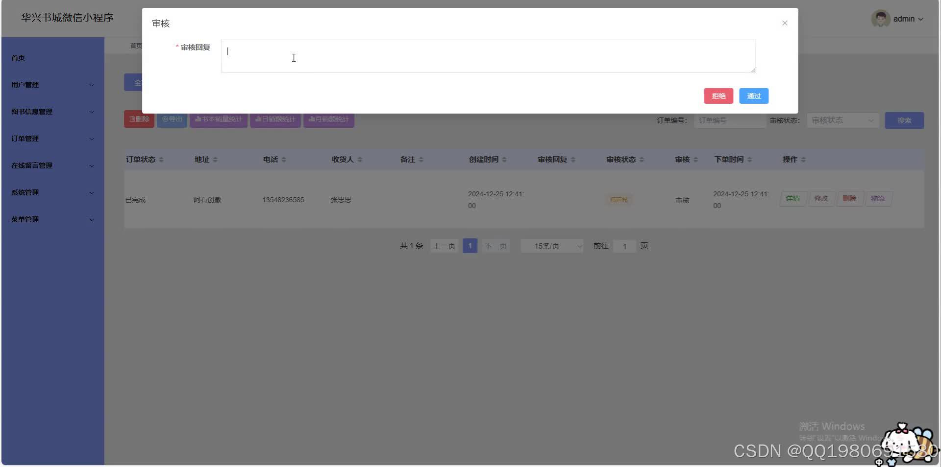Open 书本销量统计 statistics chart
The height and width of the screenshot is (467, 941).
coord(219,119)
